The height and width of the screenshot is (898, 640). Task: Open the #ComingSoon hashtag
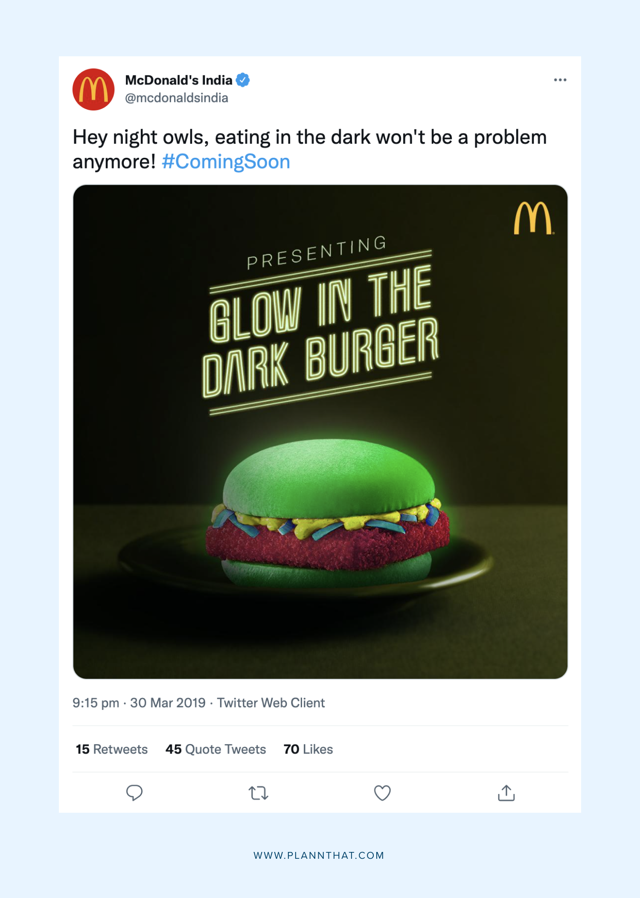coord(226,162)
